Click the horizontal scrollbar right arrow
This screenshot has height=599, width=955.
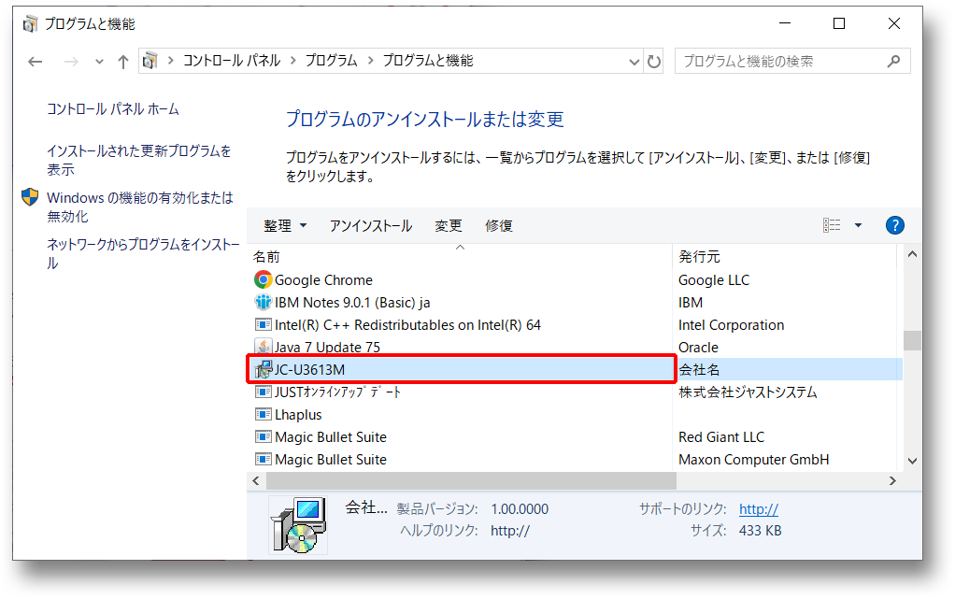tap(892, 480)
